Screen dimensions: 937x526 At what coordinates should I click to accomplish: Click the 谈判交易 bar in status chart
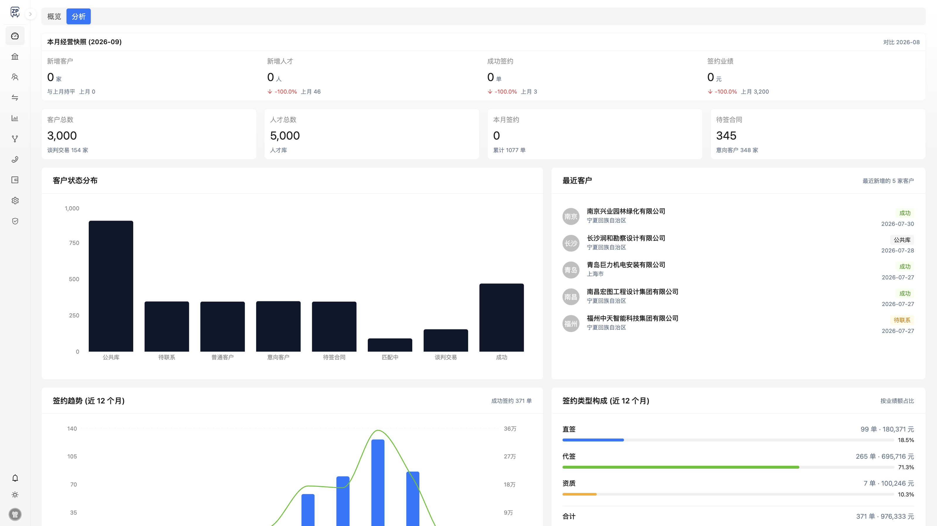(x=446, y=340)
